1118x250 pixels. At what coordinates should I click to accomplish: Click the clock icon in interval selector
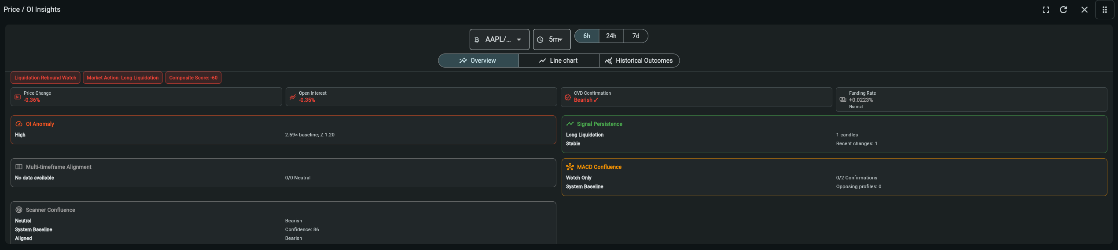point(540,39)
